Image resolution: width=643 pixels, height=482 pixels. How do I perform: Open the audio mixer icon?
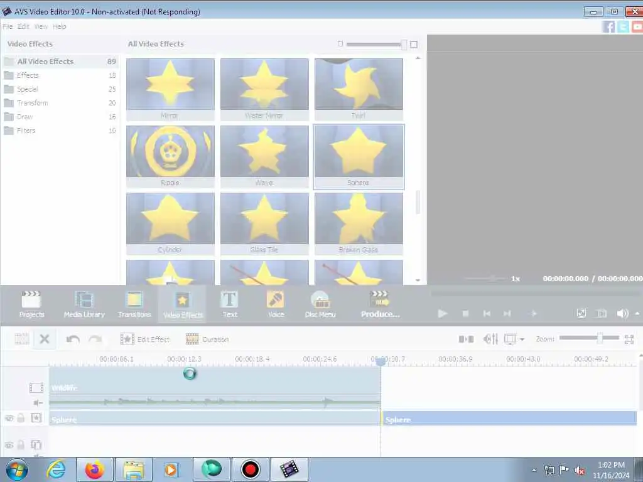[490, 339]
